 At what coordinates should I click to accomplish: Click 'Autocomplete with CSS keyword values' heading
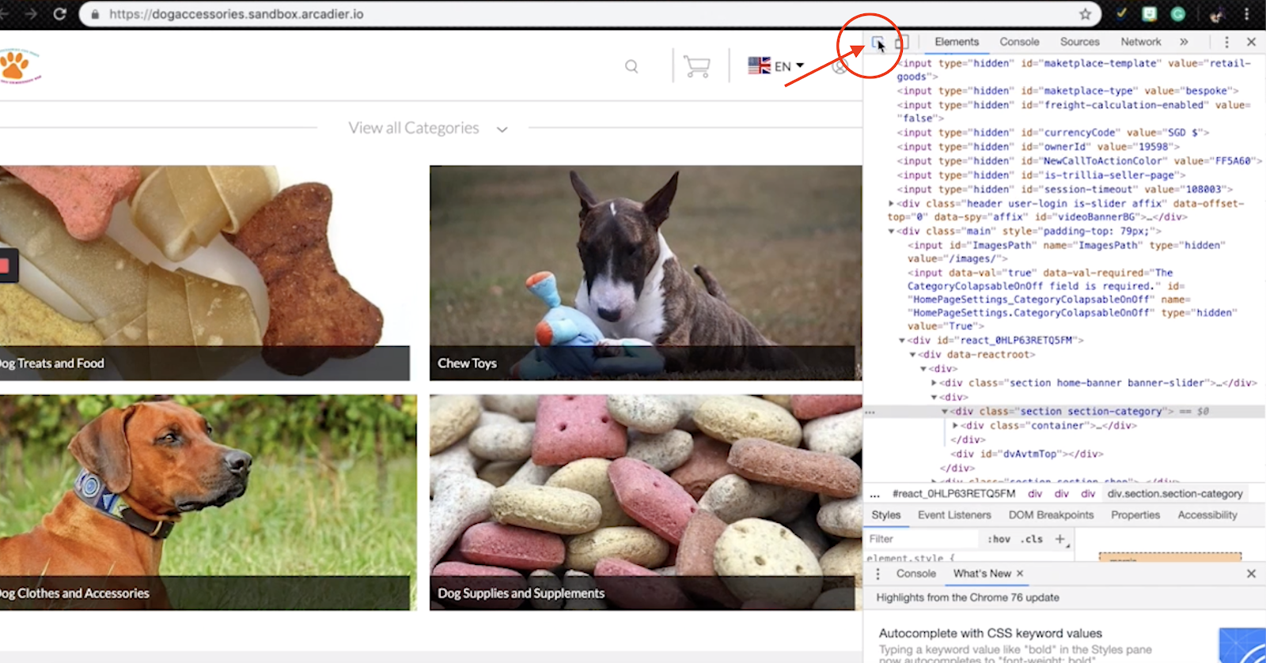coord(990,633)
